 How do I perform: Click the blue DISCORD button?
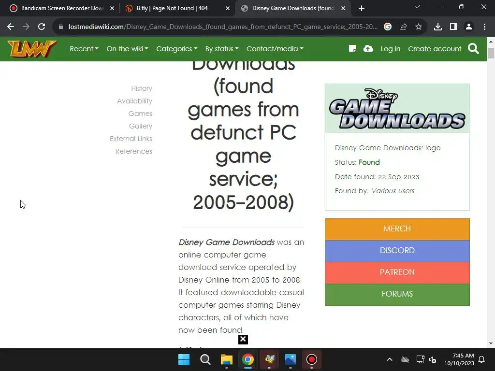397,251
